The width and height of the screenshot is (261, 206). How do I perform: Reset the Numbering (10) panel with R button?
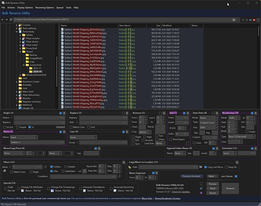[x=256, y=113]
